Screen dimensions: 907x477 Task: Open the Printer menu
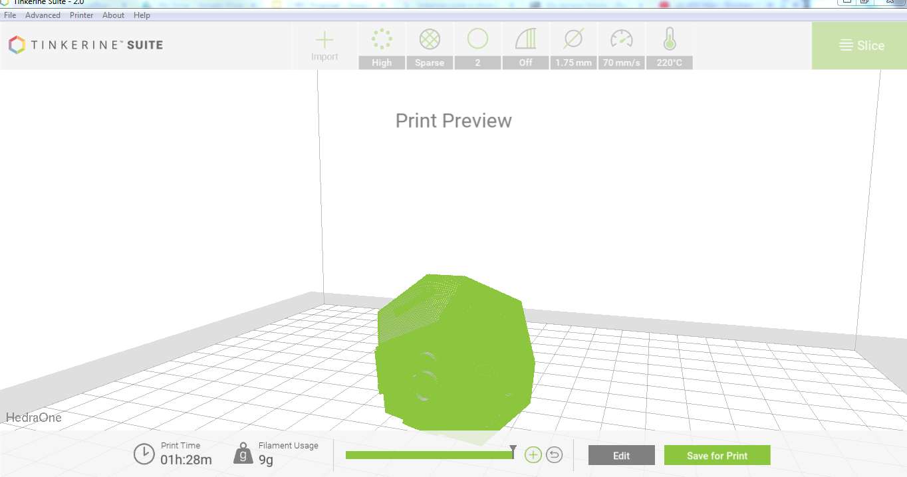pyautogui.click(x=81, y=15)
